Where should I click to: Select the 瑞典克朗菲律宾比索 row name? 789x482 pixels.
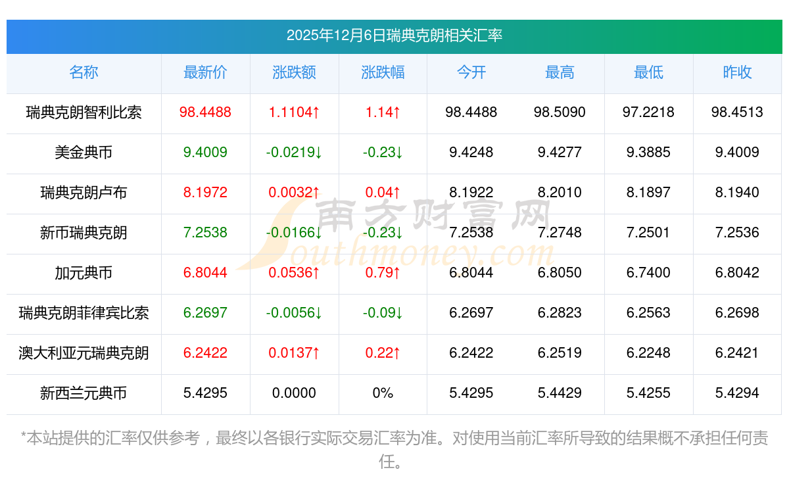click(84, 313)
